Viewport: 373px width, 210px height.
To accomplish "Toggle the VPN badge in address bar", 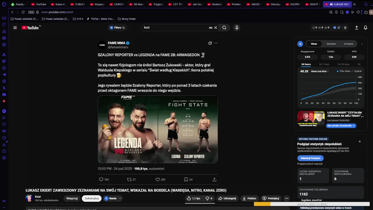I will [31, 12].
